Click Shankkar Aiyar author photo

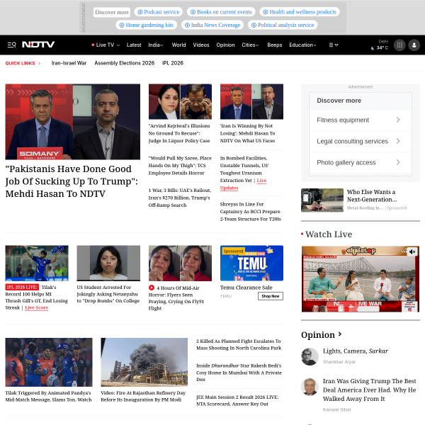(310, 356)
